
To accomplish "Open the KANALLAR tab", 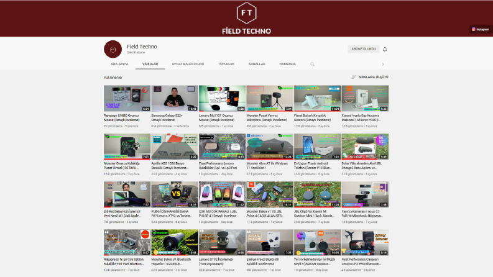I will pyautogui.click(x=257, y=64).
